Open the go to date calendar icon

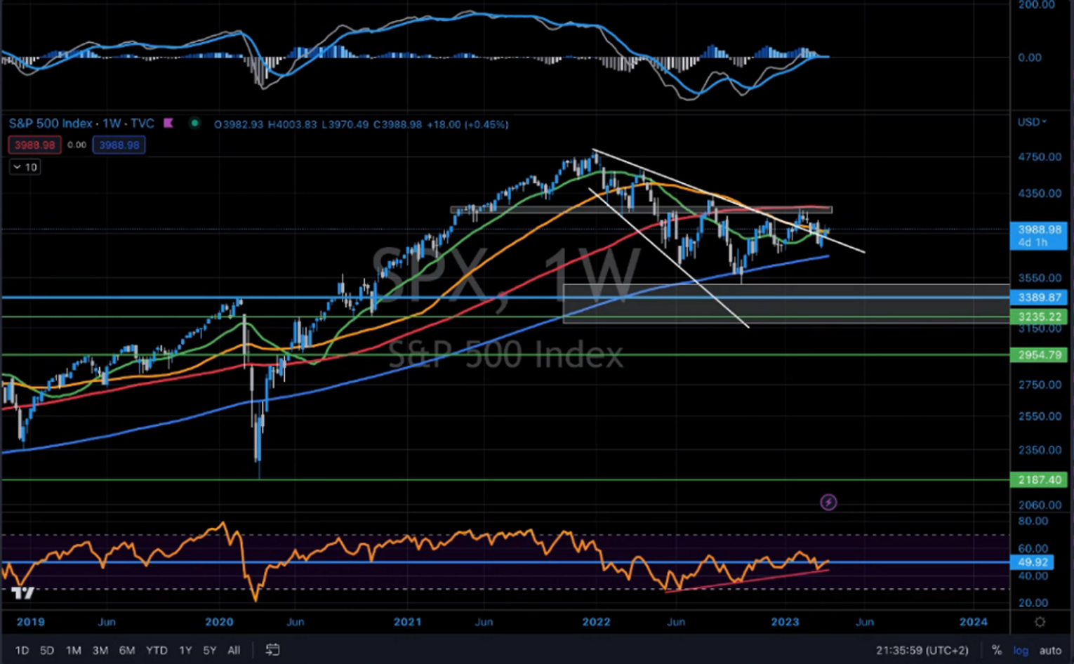[x=272, y=650]
